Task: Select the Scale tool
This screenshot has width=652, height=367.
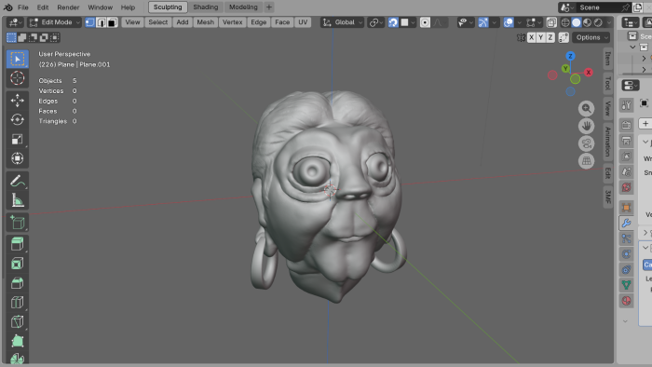Action: pyautogui.click(x=18, y=139)
